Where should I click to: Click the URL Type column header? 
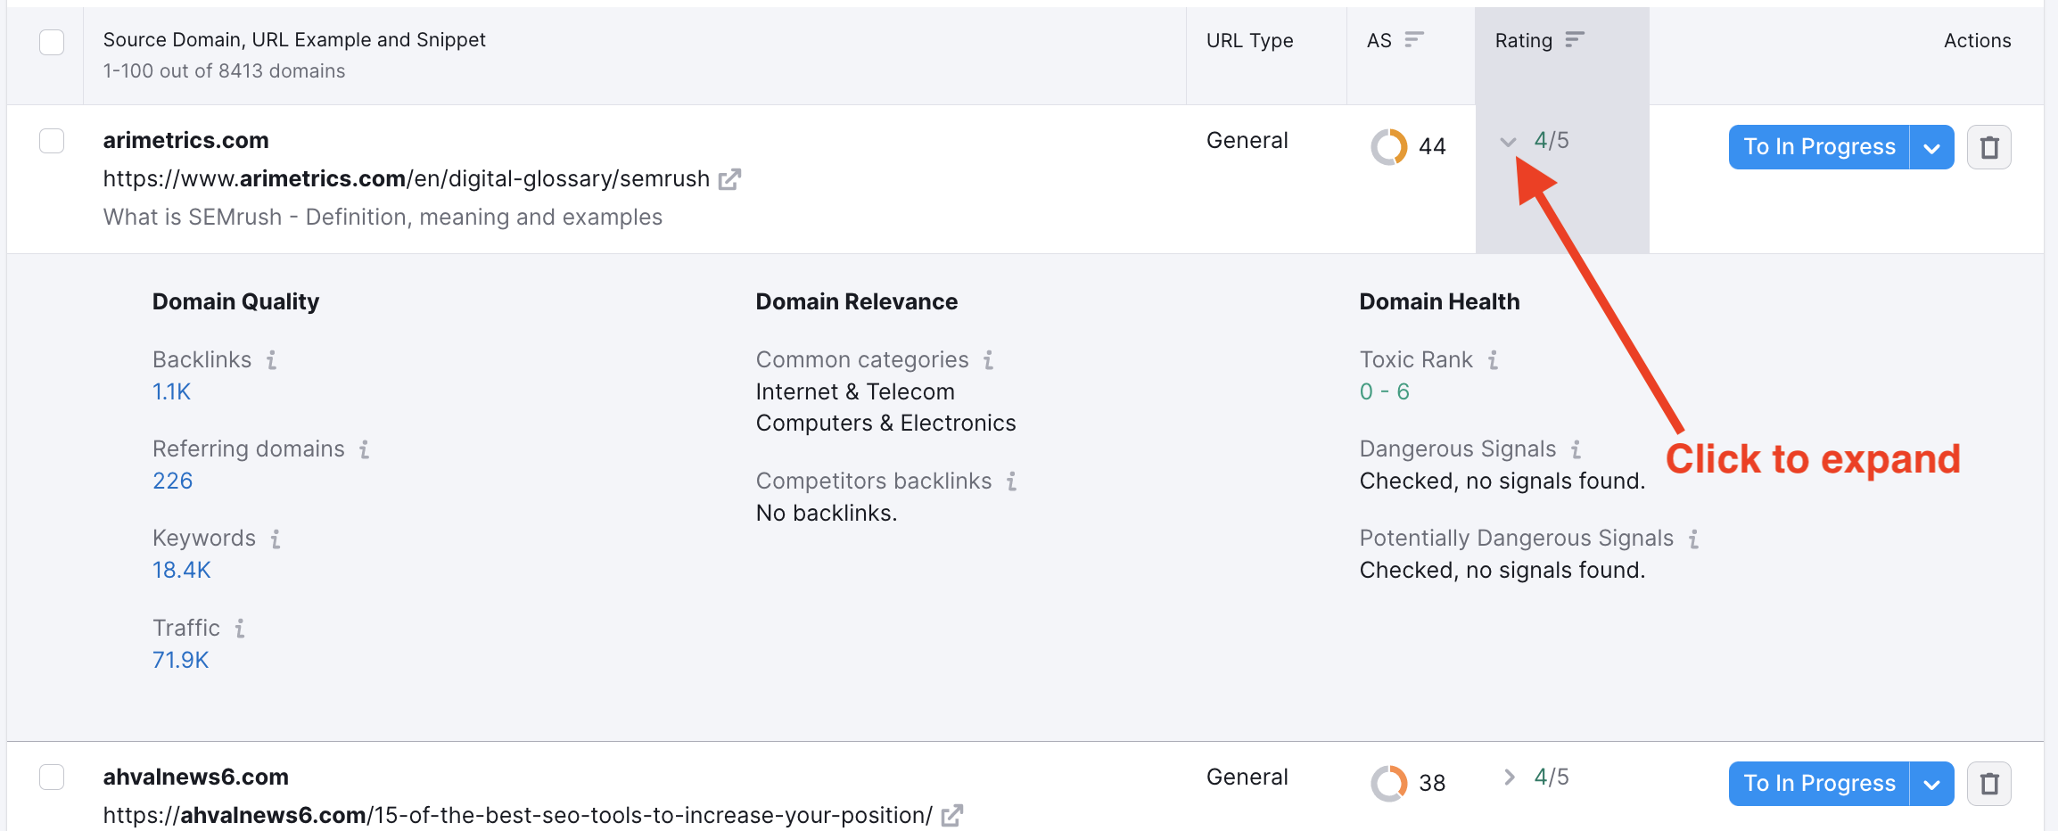(x=1248, y=40)
